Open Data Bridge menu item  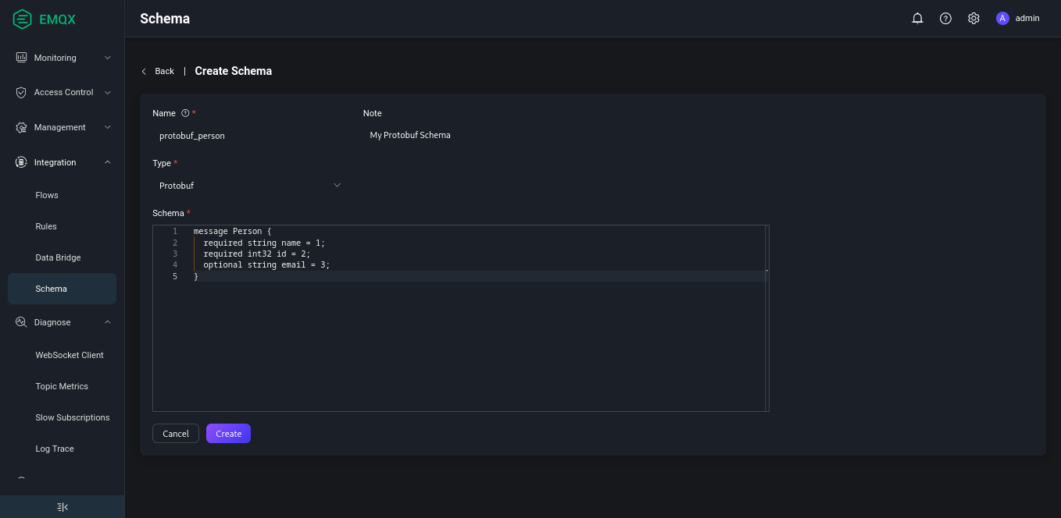(x=58, y=257)
